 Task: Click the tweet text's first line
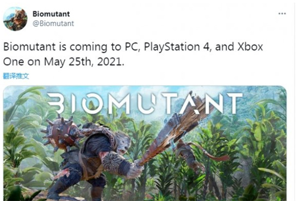133,47
